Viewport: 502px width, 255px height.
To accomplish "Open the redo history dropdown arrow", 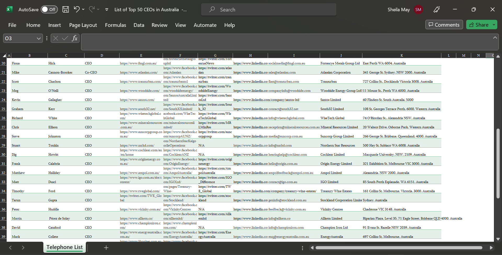I will click(98, 9).
